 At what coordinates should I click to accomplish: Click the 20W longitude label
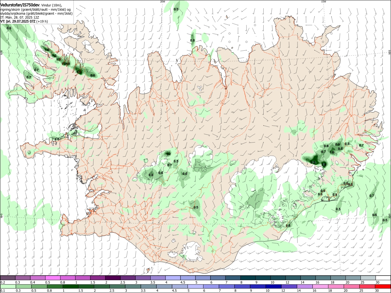pyautogui.click(x=163, y=2)
